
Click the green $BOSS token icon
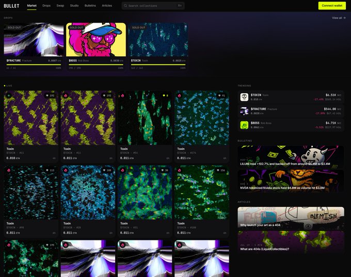tap(244, 125)
